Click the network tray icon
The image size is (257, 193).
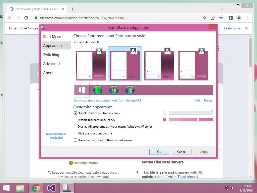227,188
